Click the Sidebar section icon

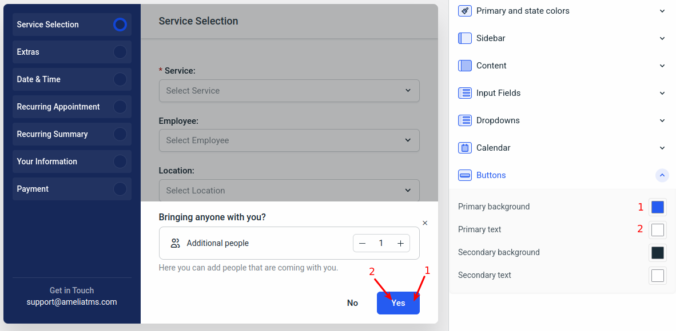click(x=465, y=38)
